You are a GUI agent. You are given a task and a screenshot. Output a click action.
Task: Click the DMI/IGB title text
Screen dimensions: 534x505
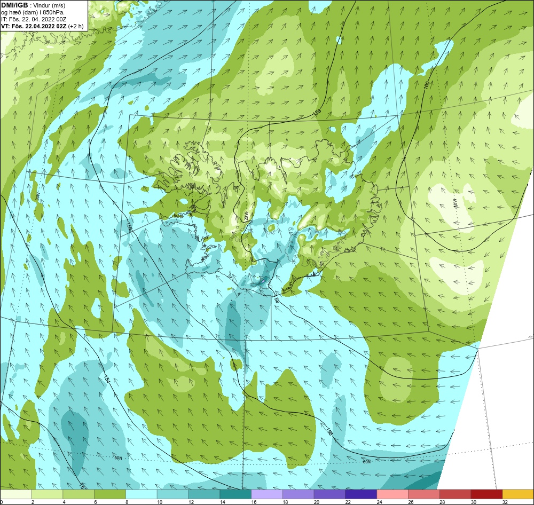tap(14, 5)
